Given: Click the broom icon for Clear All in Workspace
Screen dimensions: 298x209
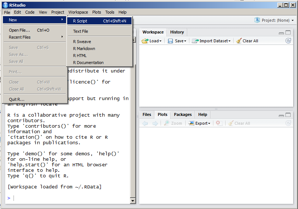Looking at the screenshot, I should point(239,41).
